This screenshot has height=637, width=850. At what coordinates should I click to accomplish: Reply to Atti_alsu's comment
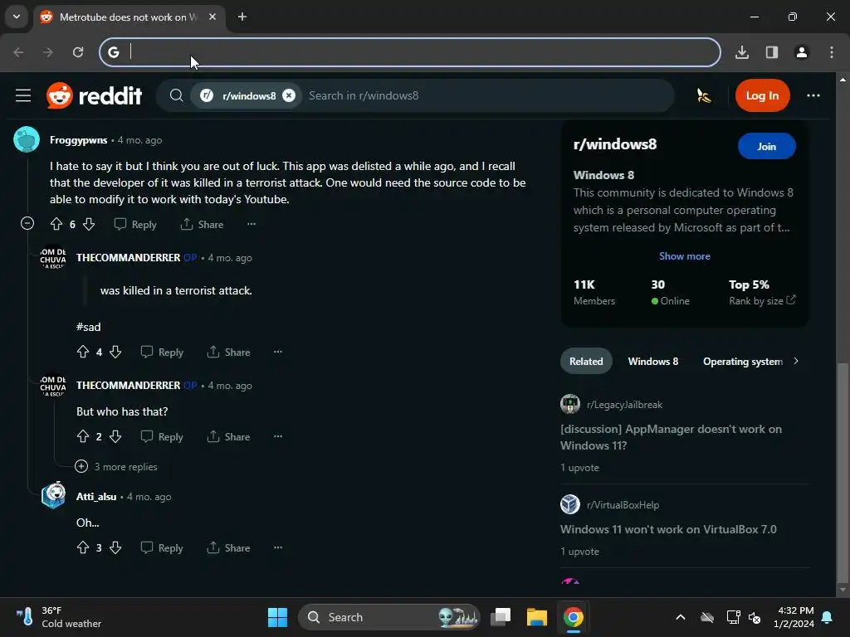(x=162, y=547)
